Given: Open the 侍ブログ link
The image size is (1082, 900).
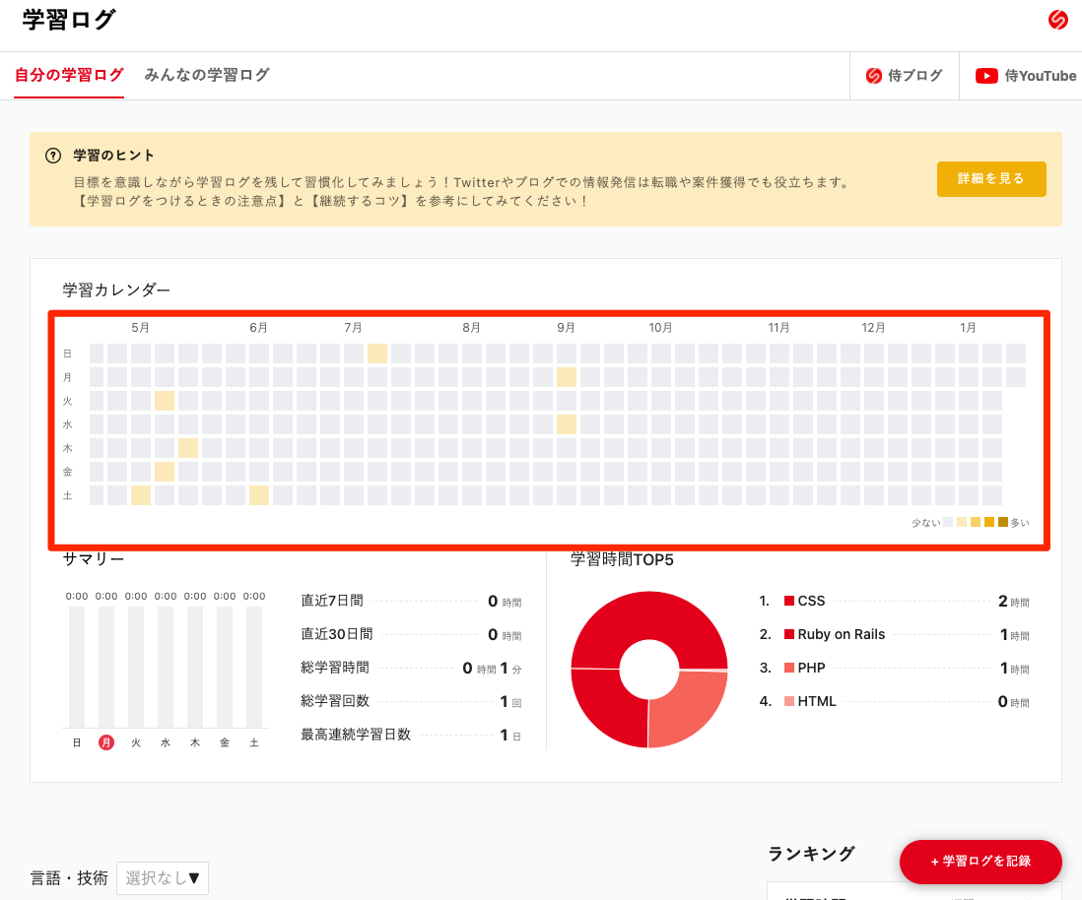Looking at the screenshot, I should pyautogui.click(x=904, y=75).
